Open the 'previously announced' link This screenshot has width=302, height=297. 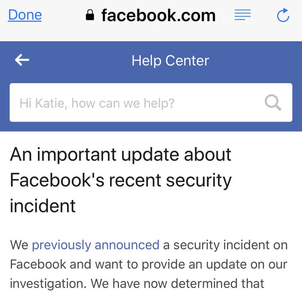95,245
